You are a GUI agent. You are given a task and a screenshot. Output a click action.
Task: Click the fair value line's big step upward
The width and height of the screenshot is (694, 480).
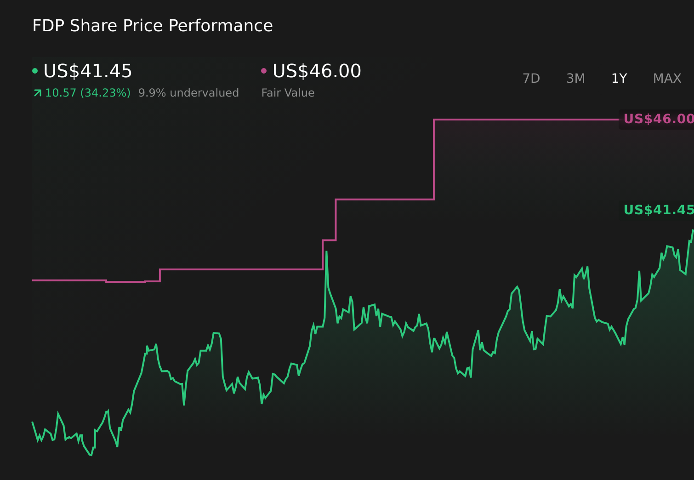pyautogui.click(x=433, y=159)
